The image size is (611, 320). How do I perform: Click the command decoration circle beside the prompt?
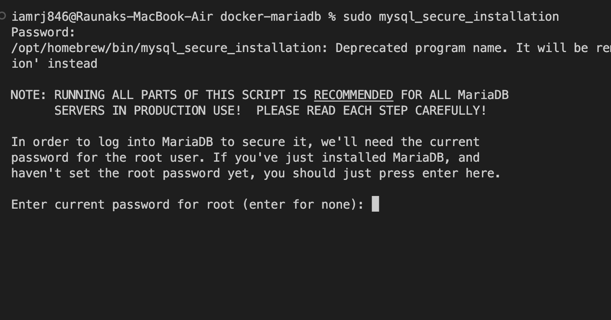pyautogui.click(x=3, y=16)
